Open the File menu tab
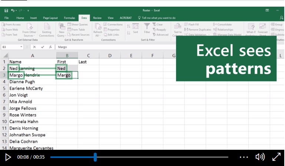 click(7, 18)
